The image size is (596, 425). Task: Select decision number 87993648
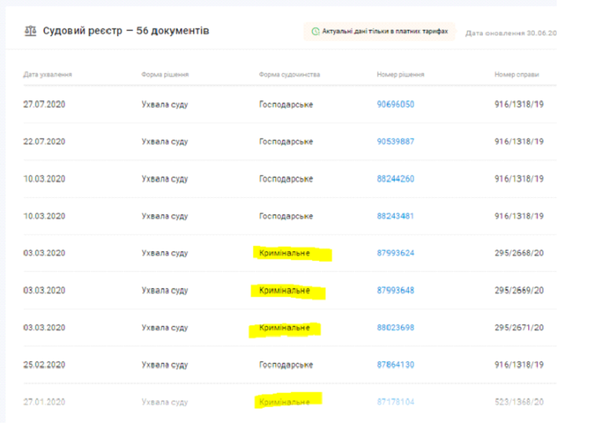(x=395, y=291)
